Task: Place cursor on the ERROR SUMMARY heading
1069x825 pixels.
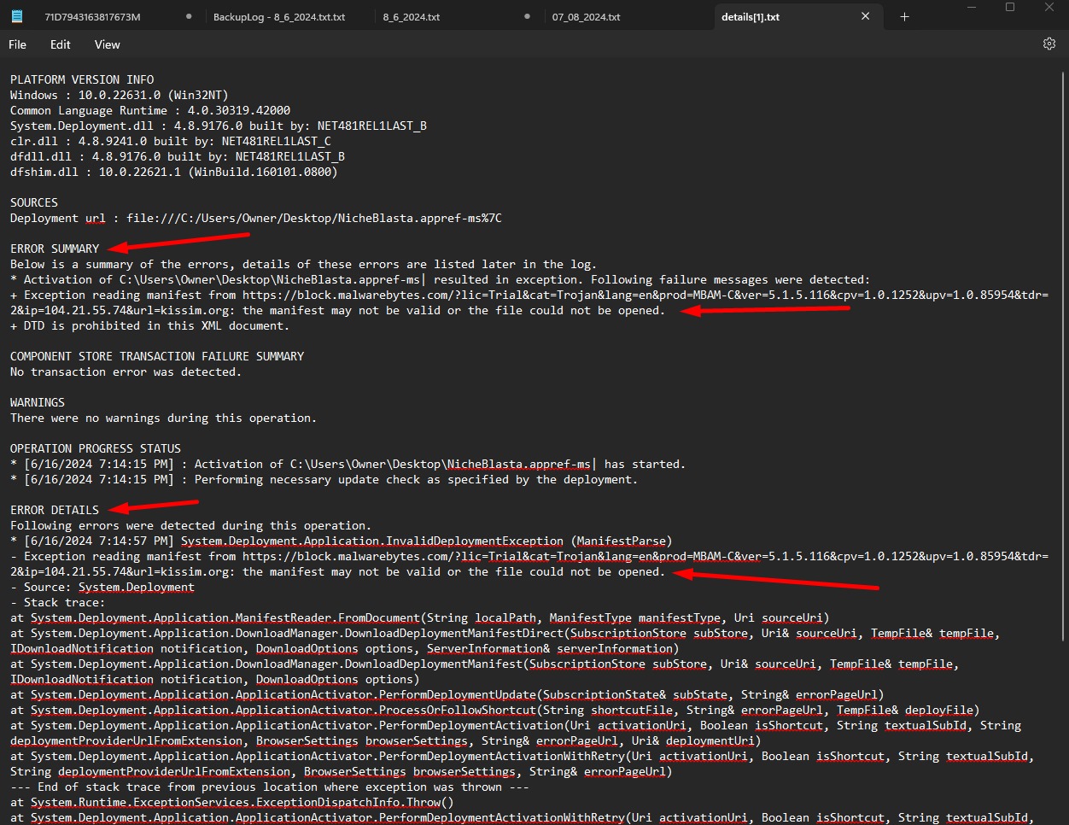Action: (55, 249)
